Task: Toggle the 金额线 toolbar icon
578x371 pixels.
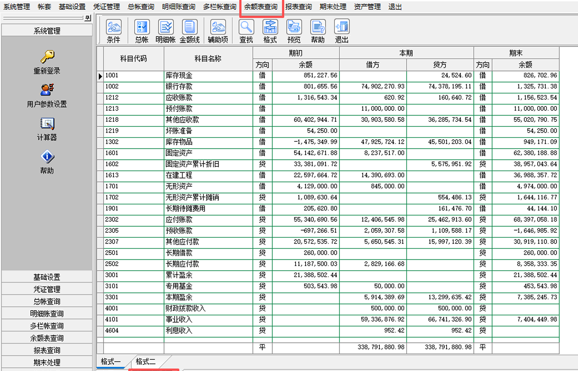Action: pos(190,31)
